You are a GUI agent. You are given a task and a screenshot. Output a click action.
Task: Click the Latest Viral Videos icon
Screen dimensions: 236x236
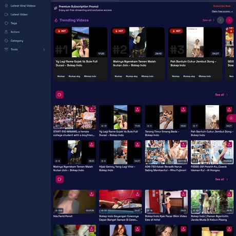pos(6,6)
